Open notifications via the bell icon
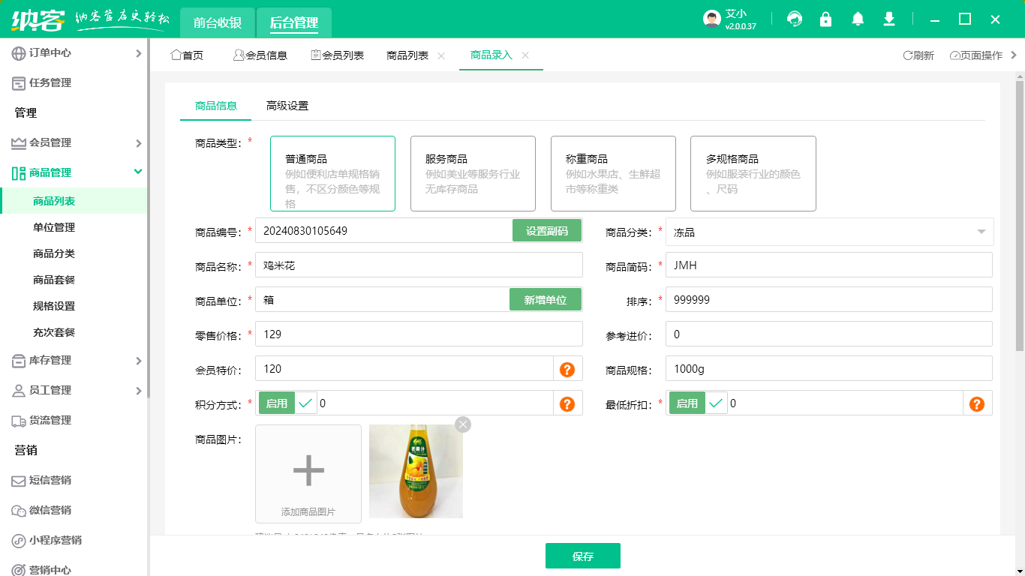Viewport: 1025px width, 576px height. coord(858,19)
